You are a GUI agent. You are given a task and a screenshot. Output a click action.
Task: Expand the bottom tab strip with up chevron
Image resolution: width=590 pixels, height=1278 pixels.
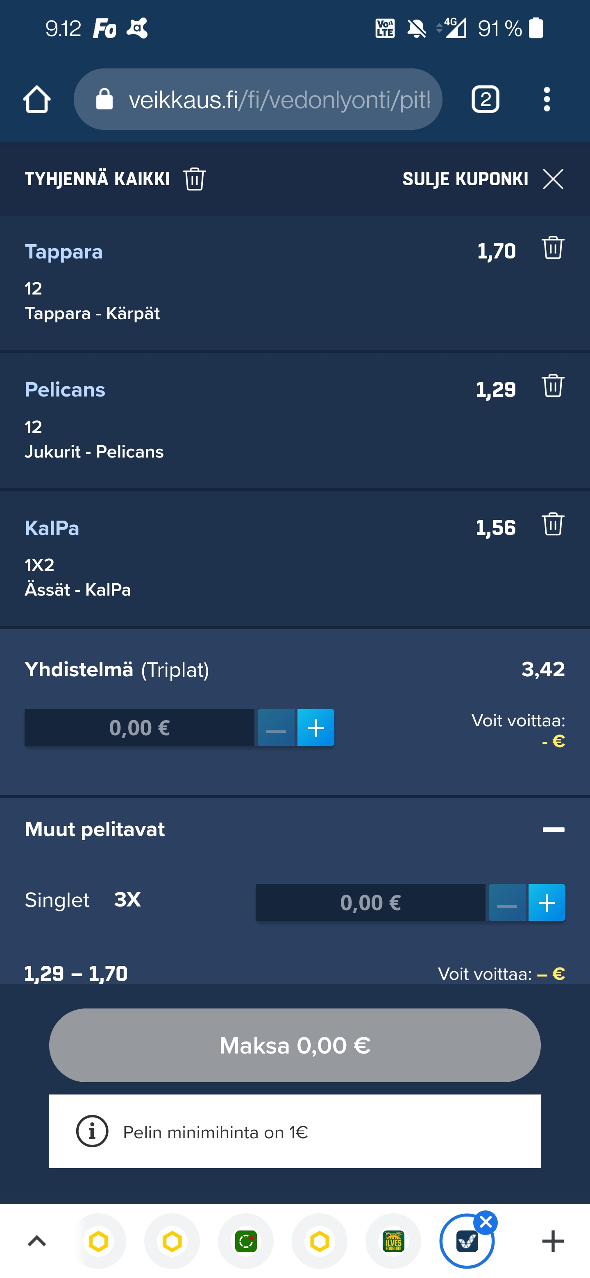point(37,1241)
